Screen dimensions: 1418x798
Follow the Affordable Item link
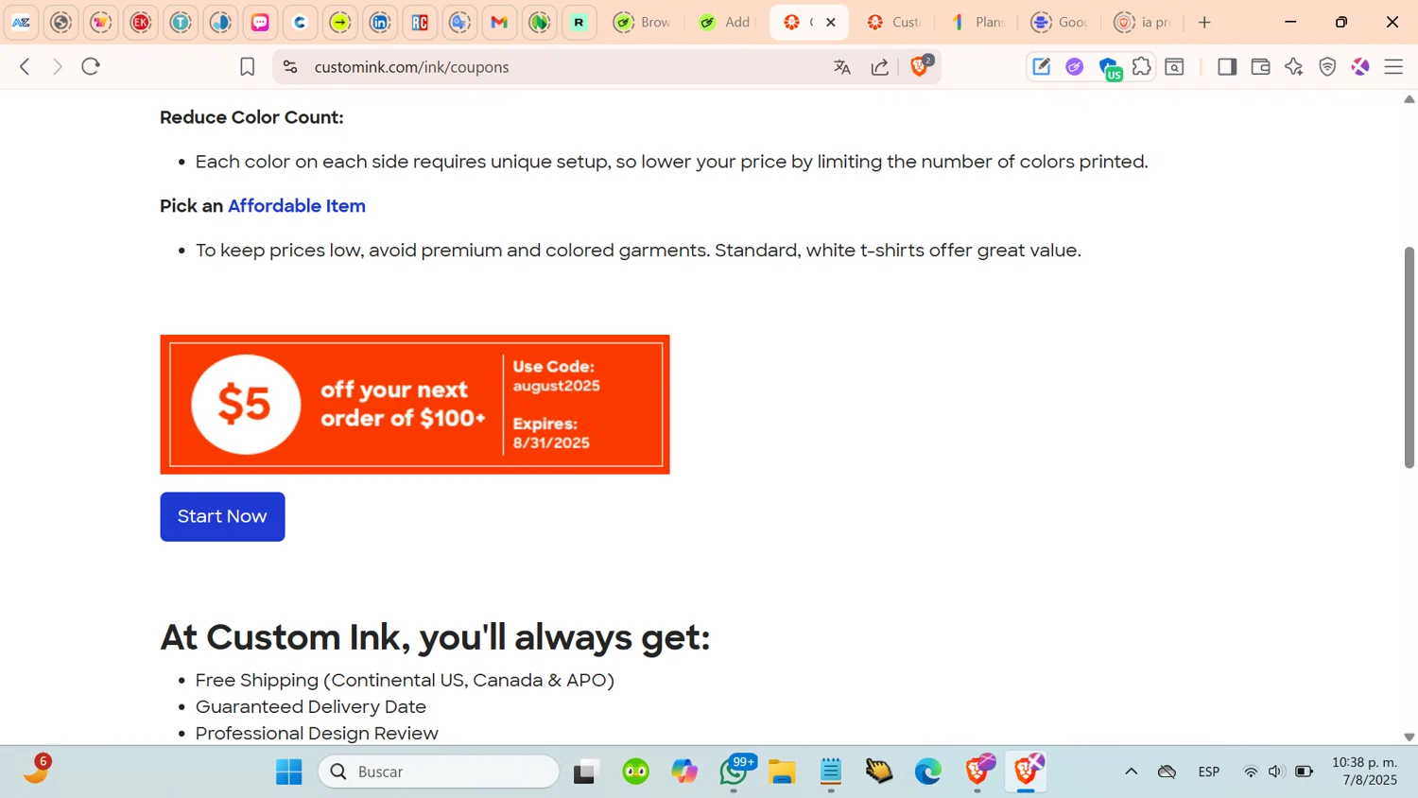297,206
